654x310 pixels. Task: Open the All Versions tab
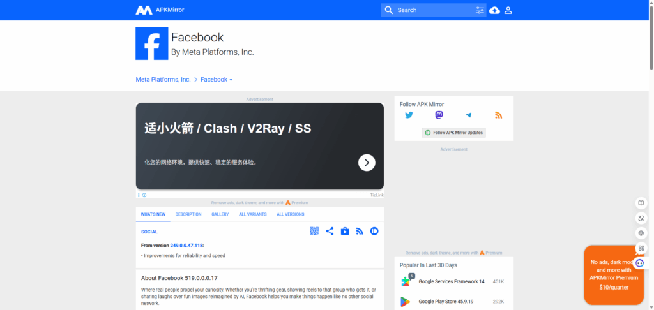click(x=291, y=214)
